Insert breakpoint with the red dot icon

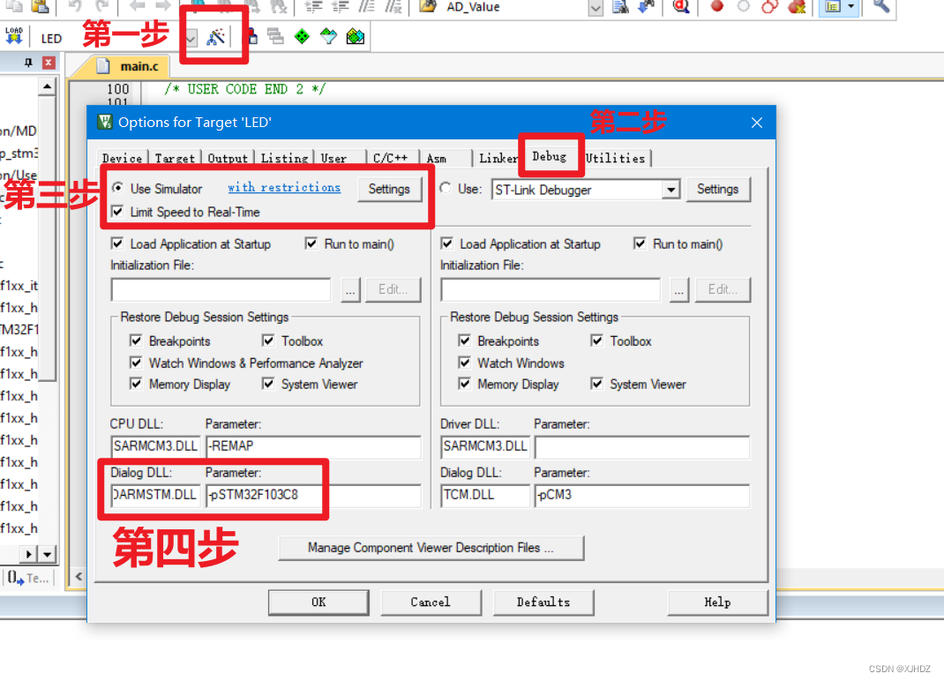(x=716, y=7)
